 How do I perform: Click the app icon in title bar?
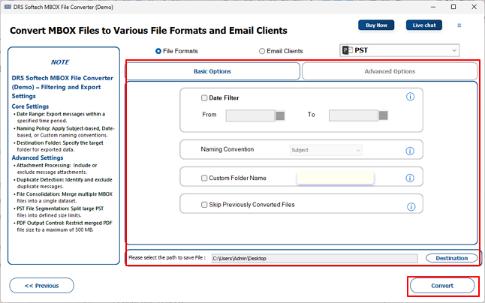coord(8,7)
